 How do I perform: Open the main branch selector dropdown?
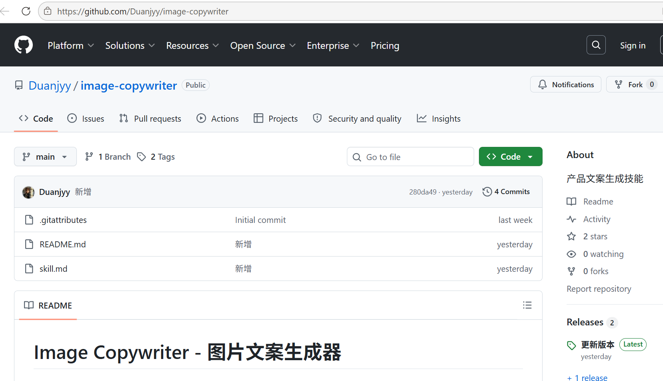45,156
